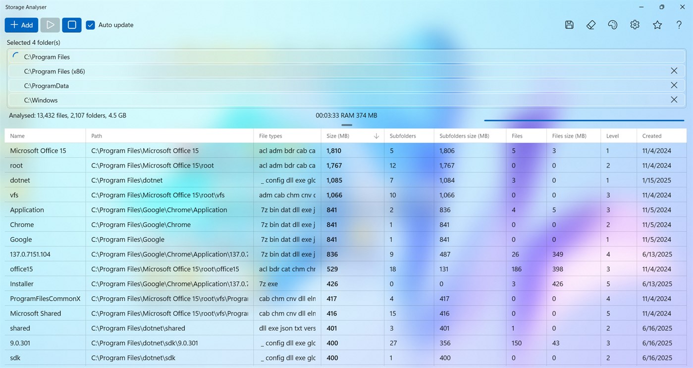Toggle the sort arrow on Size (MB)
This screenshot has width=693, height=368.
[376, 135]
